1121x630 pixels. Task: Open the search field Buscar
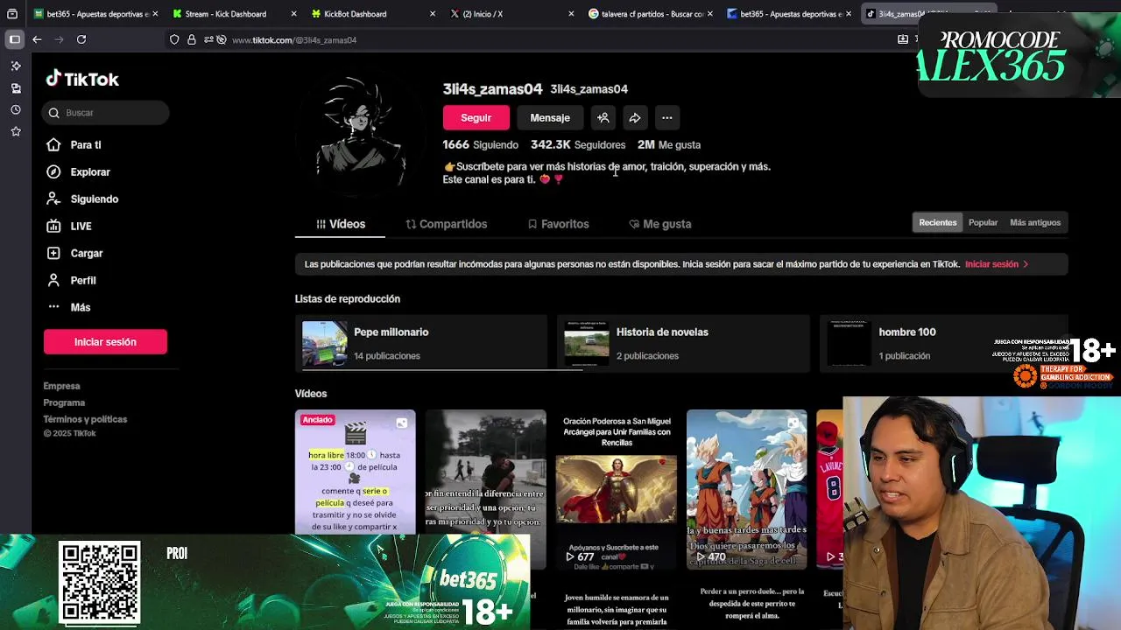pyautogui.click(x=105, y=112)
